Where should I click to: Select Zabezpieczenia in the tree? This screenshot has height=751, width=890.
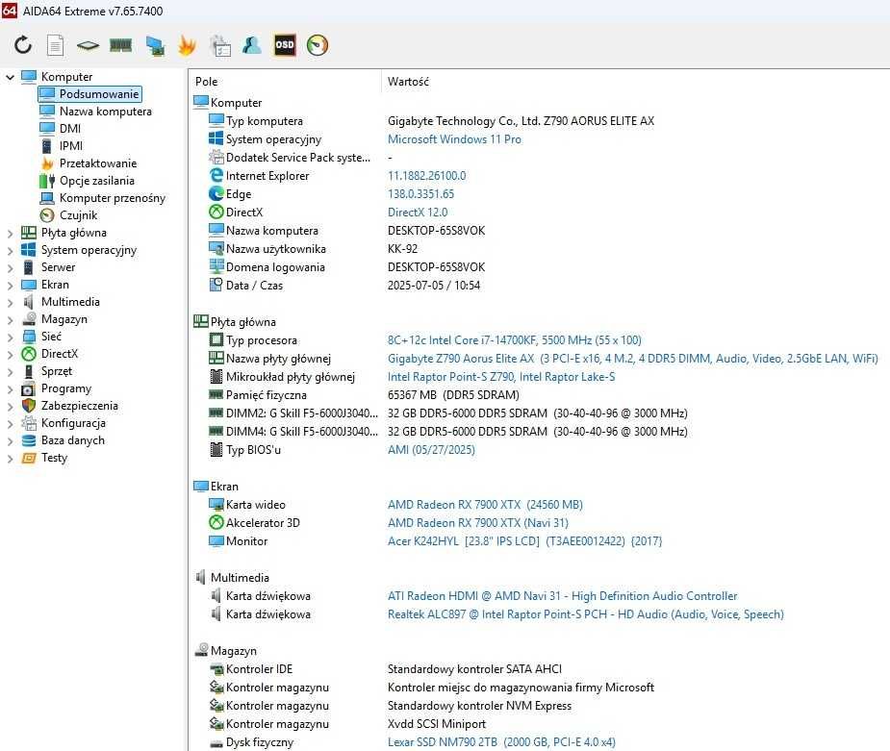(x=80, y=406)
